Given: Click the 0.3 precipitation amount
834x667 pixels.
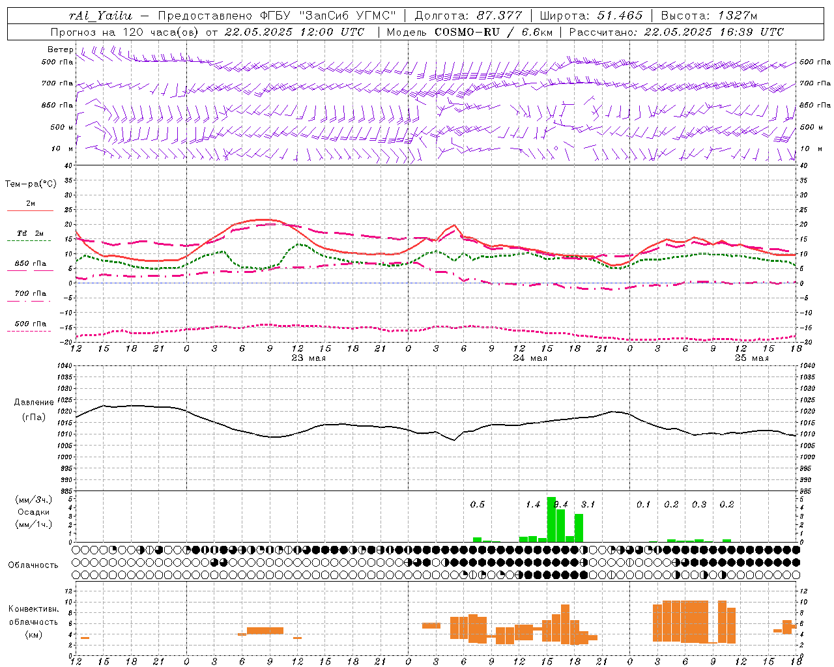Looking at the screenshot, I should (x=699, y=505).
